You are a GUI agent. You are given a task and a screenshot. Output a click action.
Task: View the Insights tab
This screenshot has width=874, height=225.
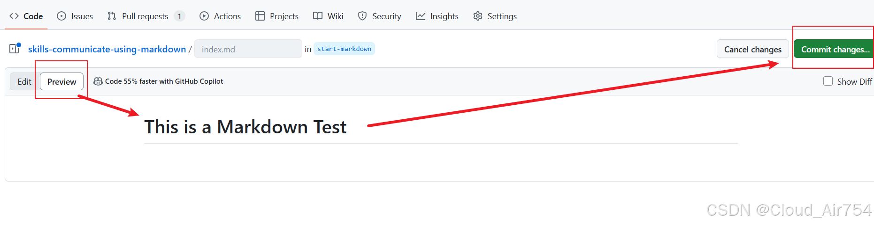click(x=437, y=16)
